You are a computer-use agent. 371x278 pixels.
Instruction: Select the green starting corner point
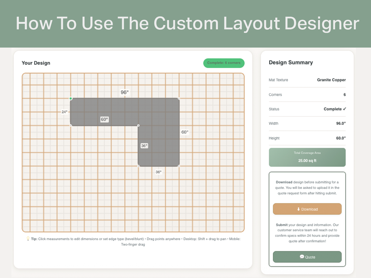click(x=71, y=99)
